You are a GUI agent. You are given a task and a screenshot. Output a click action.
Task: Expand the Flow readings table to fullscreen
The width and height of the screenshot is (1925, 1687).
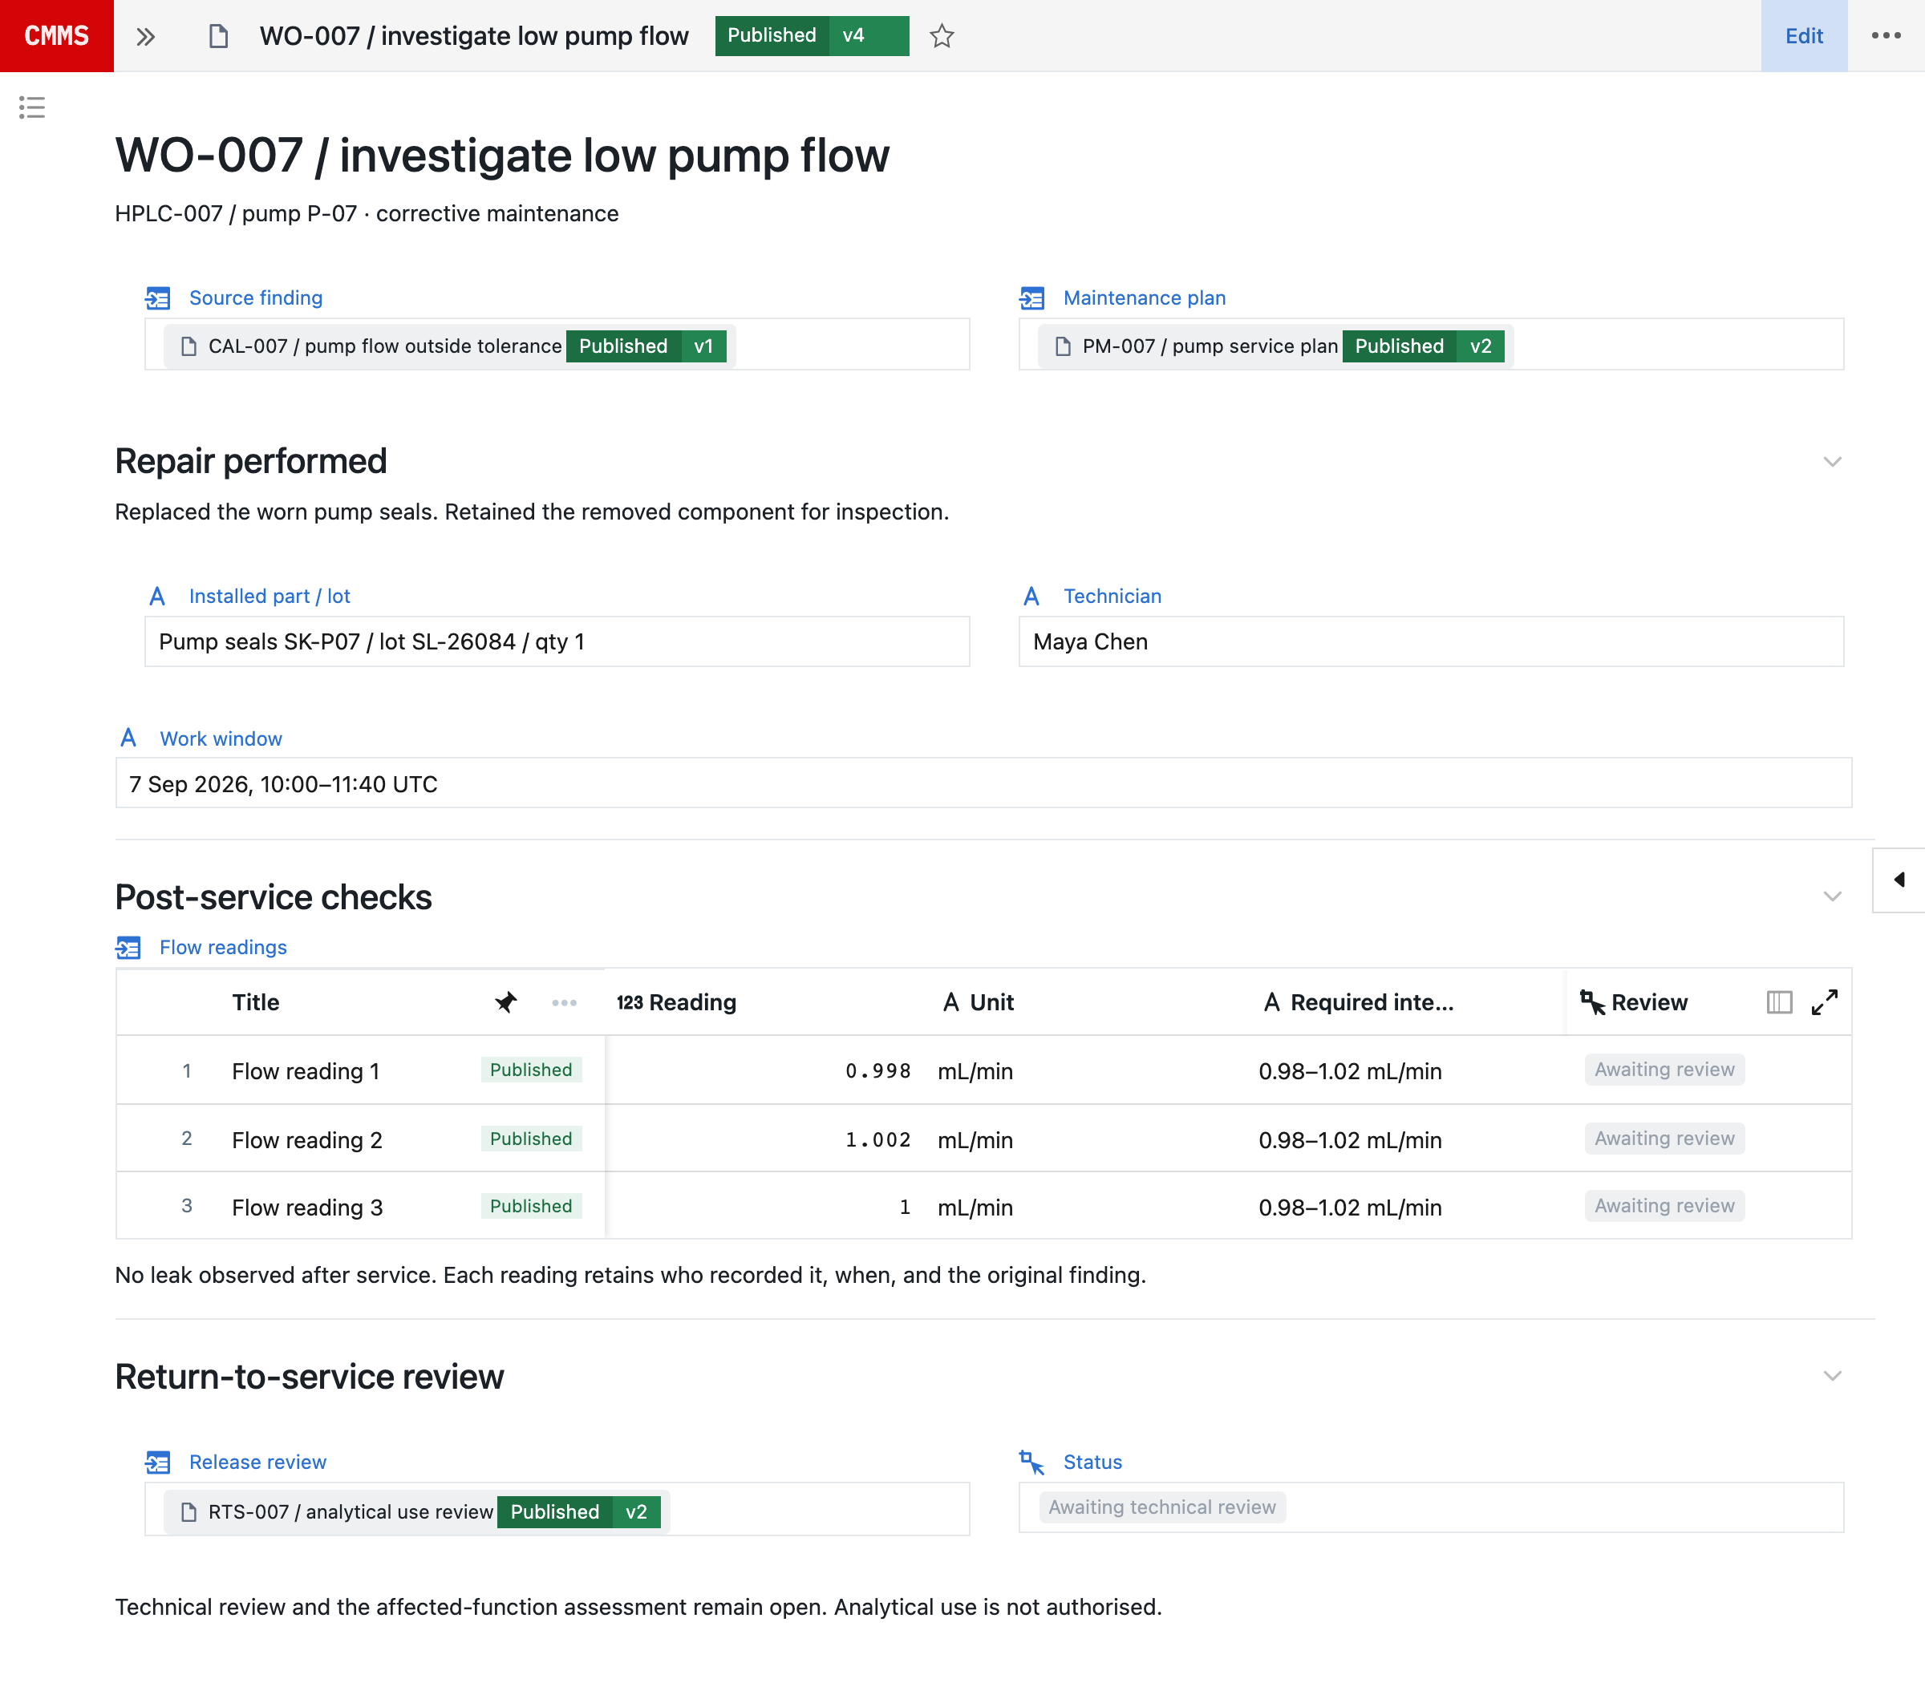(x=1824, y=1001)
